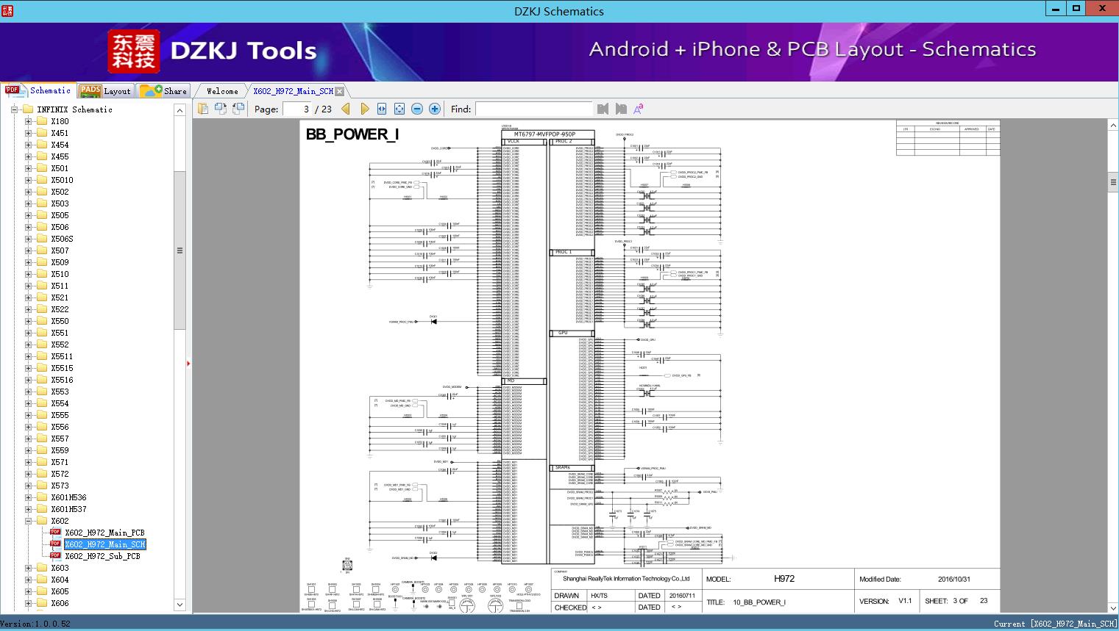Open X602_H972_Main_PCB file
This screenshot has width=1119, height=631.
104,533
